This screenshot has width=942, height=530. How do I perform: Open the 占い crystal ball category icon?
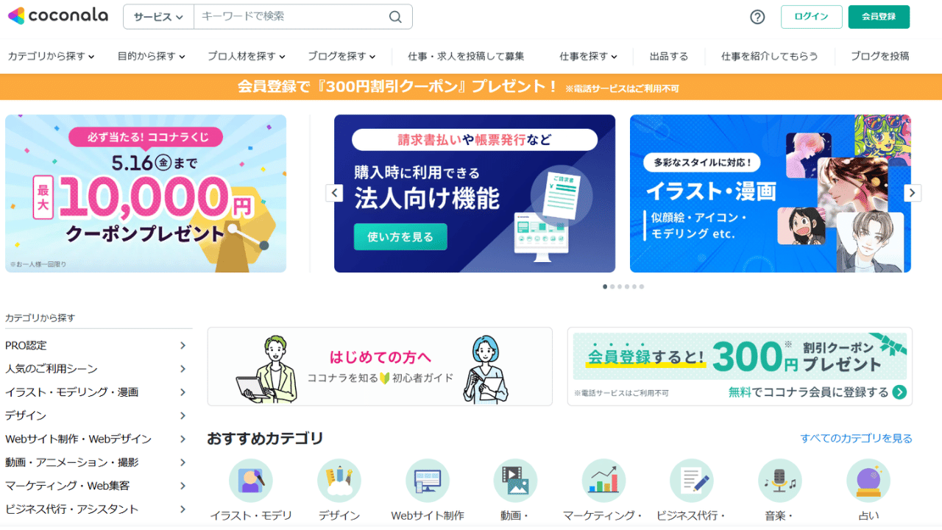[x=868, y=481]
